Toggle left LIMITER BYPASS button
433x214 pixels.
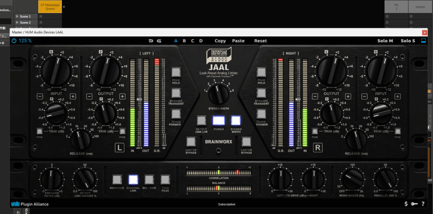coord(191,142)
